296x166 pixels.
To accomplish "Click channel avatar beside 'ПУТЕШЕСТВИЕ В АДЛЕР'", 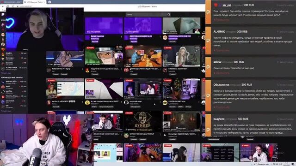I will 126,70.
